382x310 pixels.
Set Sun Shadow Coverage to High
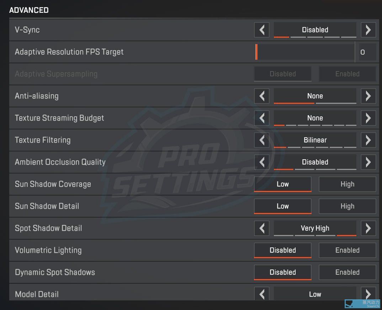point(347,184)
